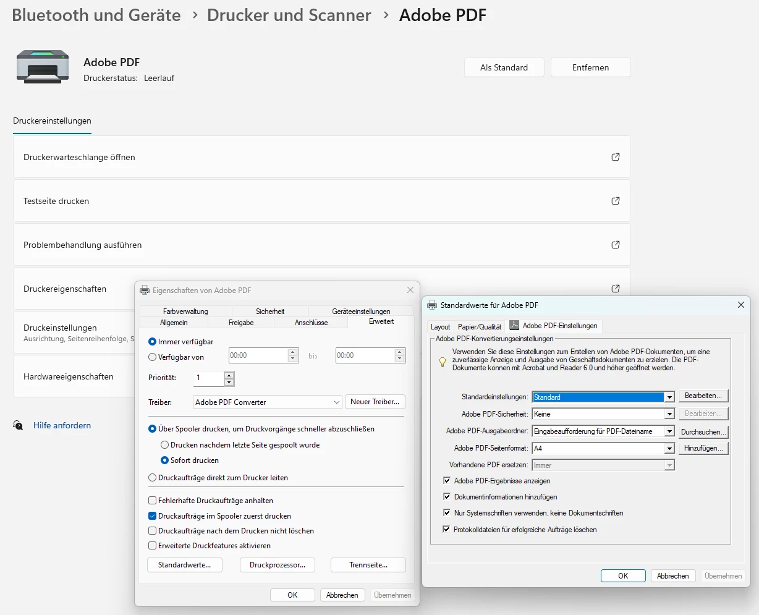This screenshot has width=759, height=615.
Task: Select Über Spooler drucken option
Action: pos(153,428)
